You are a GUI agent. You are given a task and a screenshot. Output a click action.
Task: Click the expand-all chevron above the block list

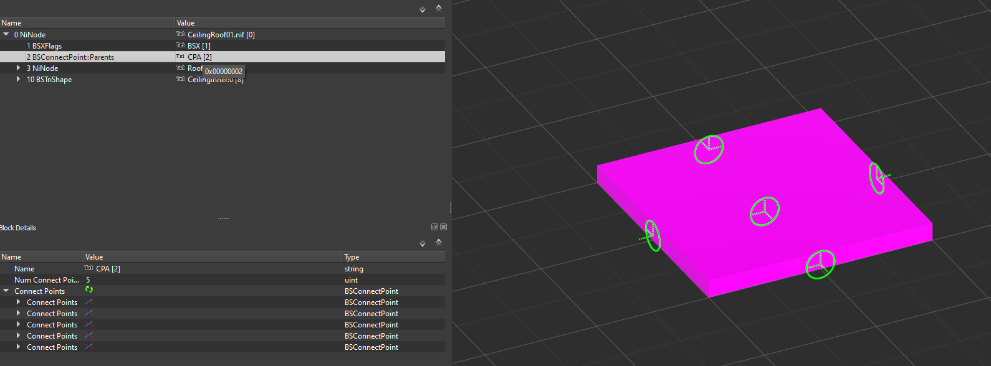click(x=423, y=9)
